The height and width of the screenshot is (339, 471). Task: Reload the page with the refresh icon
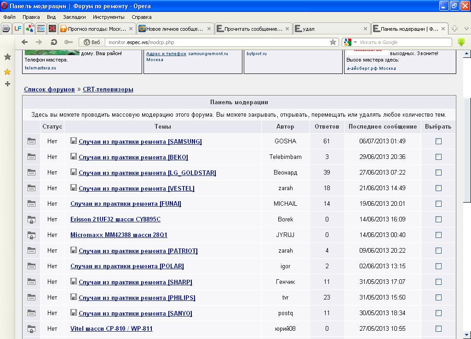point(54,42)
